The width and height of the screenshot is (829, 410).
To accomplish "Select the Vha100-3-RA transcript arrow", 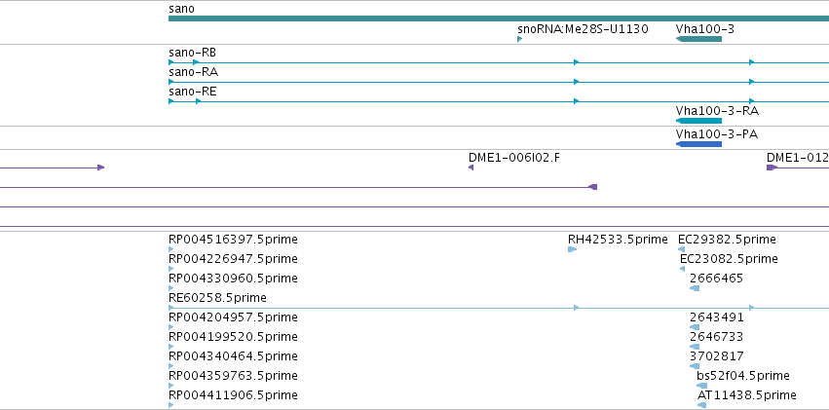I will tap(698, 121).
